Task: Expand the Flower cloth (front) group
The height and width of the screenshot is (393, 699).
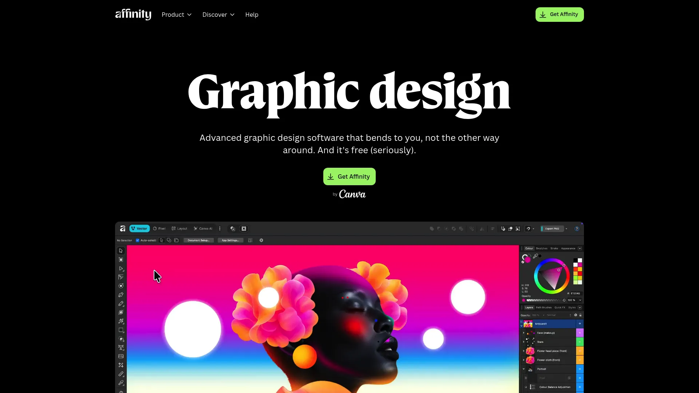Action: click(524, 360)
